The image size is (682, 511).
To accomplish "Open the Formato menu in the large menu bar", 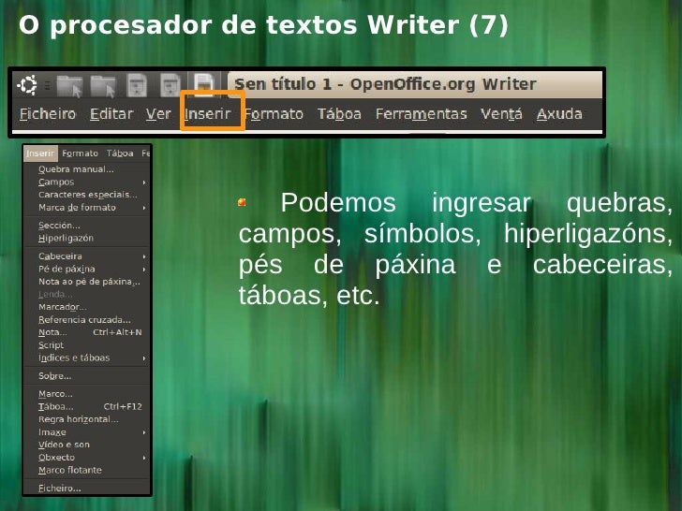I will (274, 114).
